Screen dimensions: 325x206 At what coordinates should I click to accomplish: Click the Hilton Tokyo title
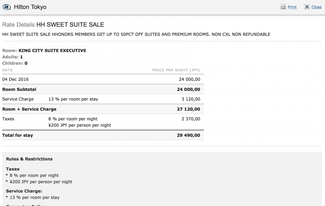coord(30,7)
